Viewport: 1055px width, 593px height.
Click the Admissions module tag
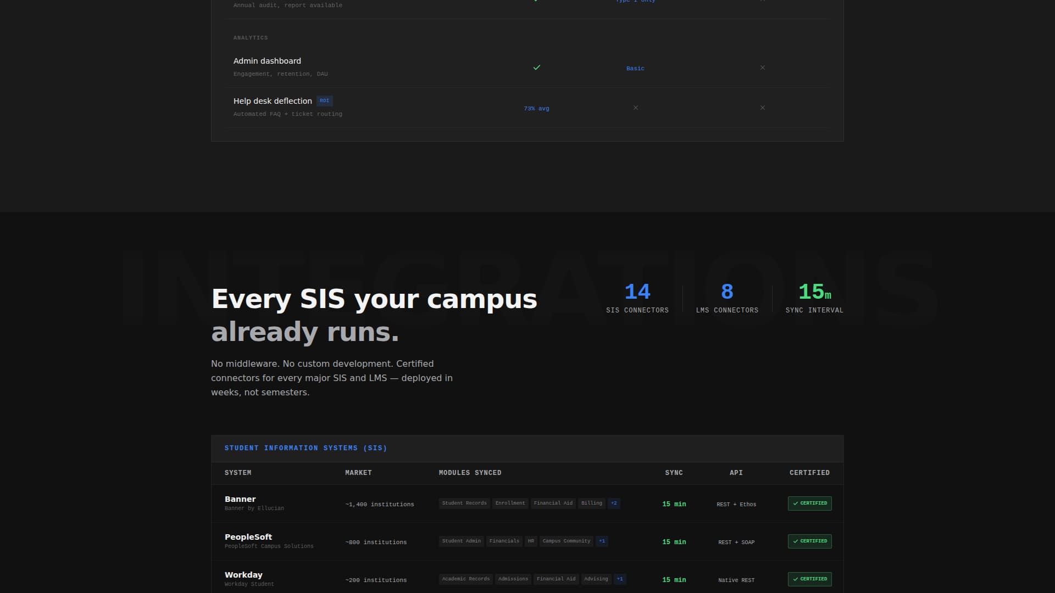(513, 579)
